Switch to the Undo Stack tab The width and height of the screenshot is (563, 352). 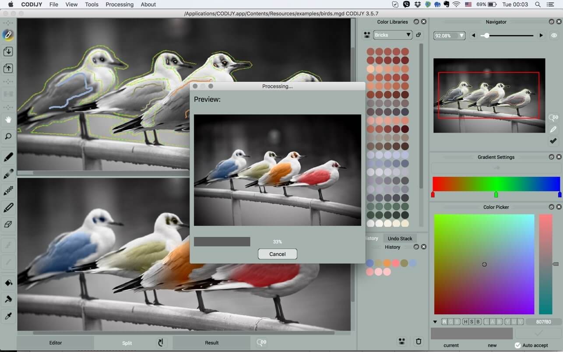(x=400, y=239)
